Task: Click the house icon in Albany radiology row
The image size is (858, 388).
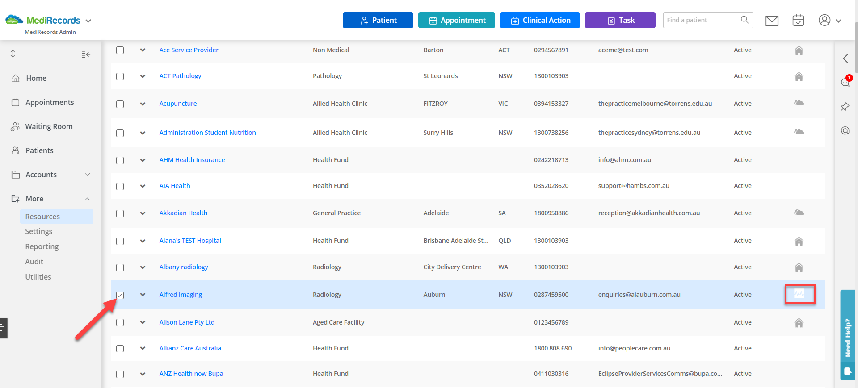Action: 799,267
